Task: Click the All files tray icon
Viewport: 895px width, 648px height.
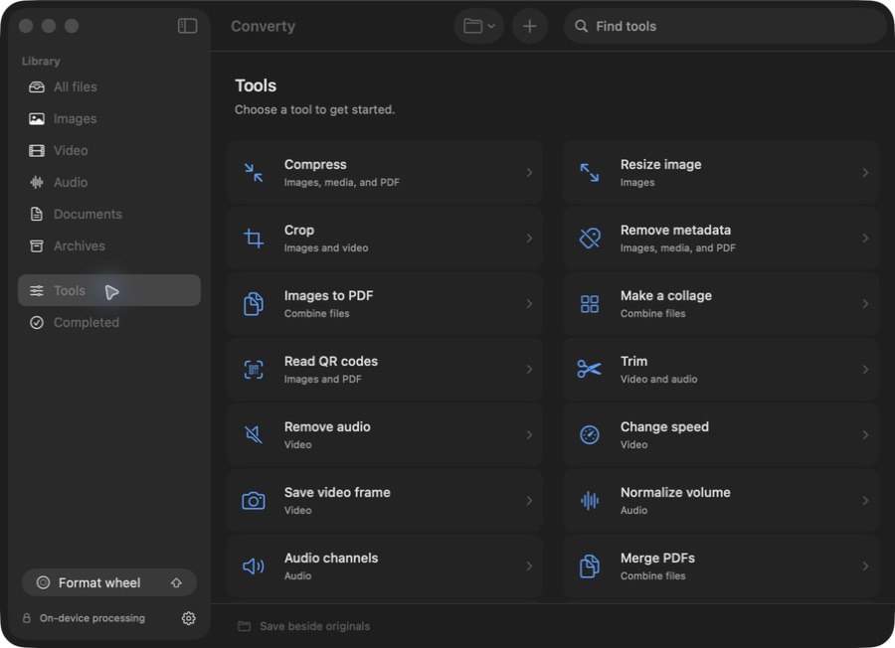Action: coord(37,87)
